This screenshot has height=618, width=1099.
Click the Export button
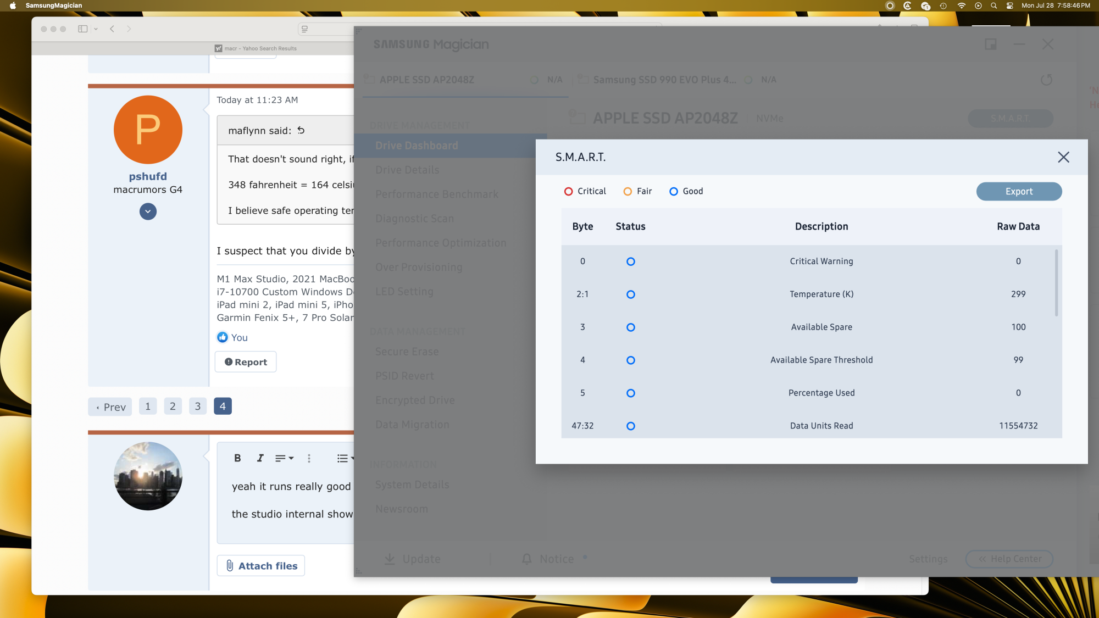coord(1018,191)
